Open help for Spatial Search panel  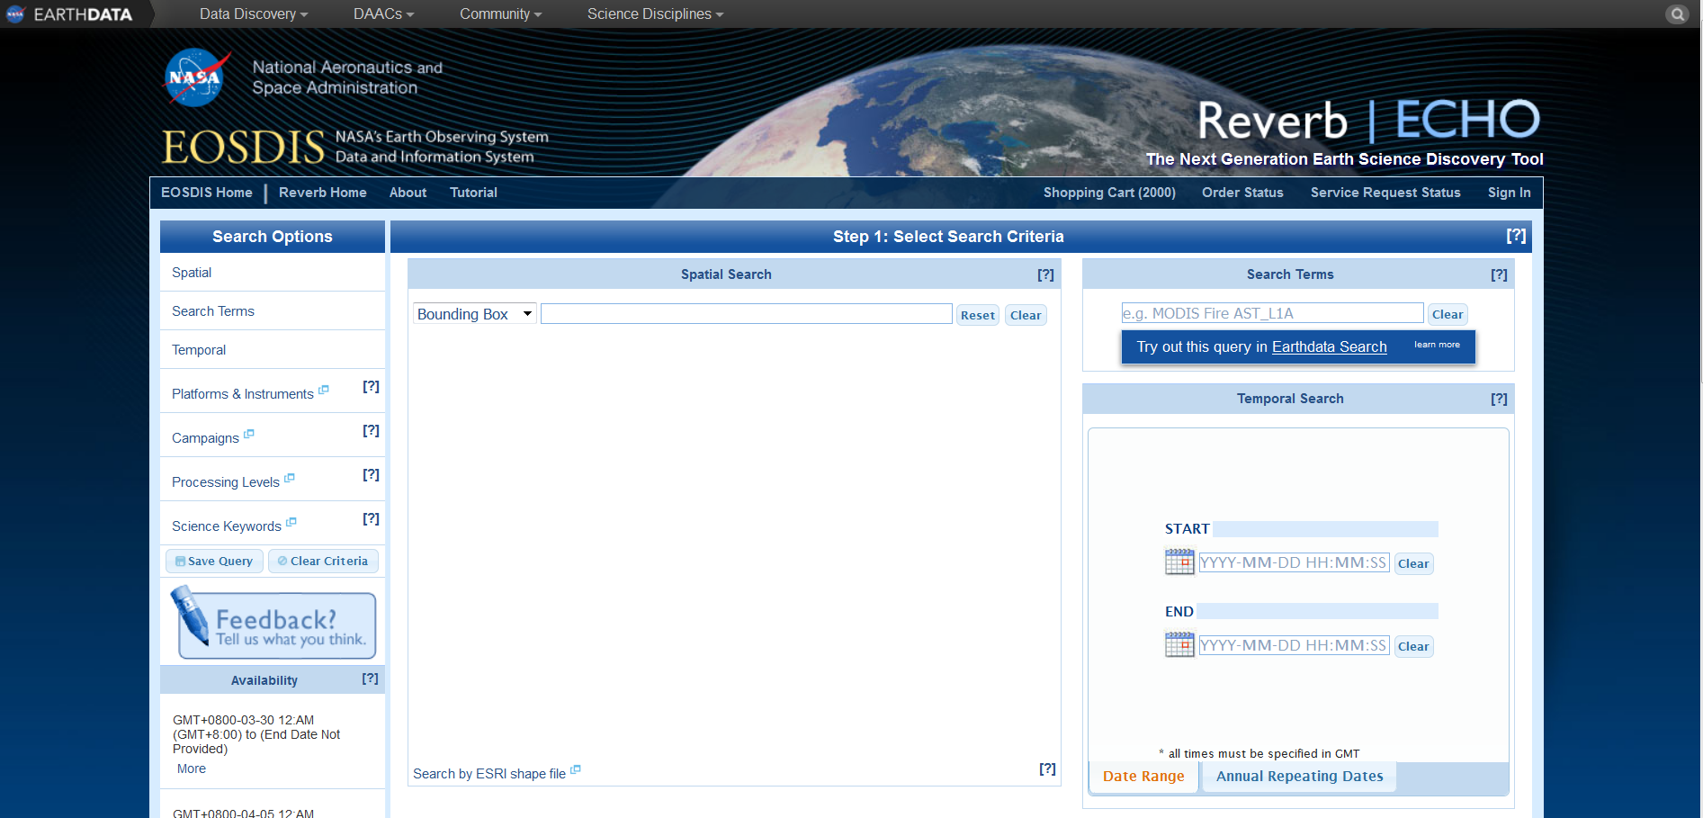pos(1045,274)
